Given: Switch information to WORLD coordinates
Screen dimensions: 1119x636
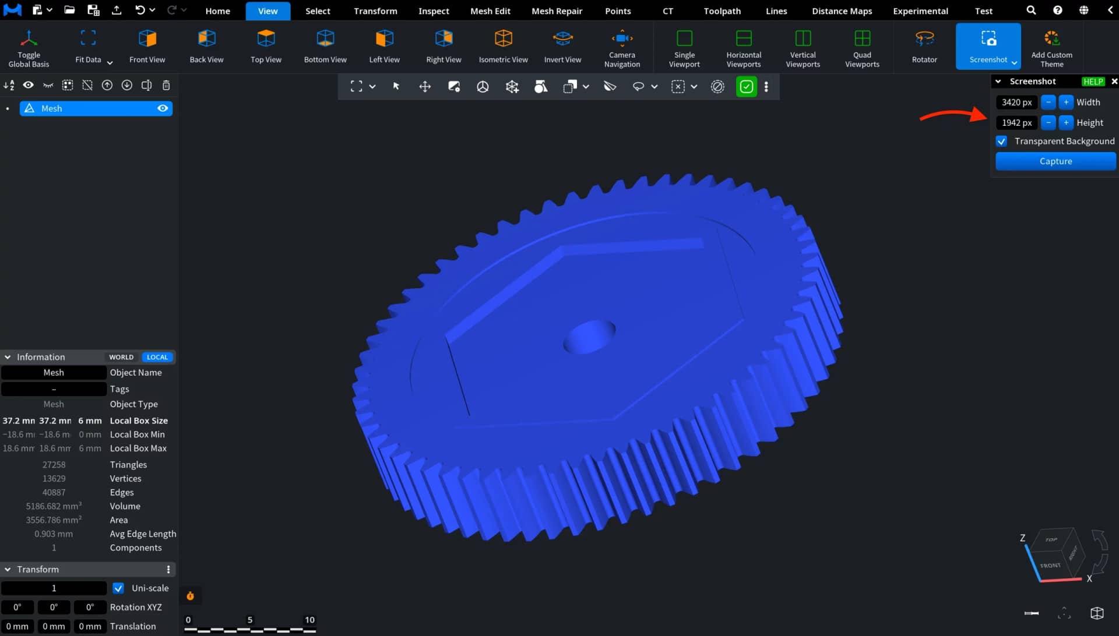Looking at the screenshot, I should [121, 357].
